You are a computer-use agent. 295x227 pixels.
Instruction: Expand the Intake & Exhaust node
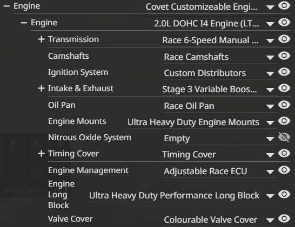41,88
